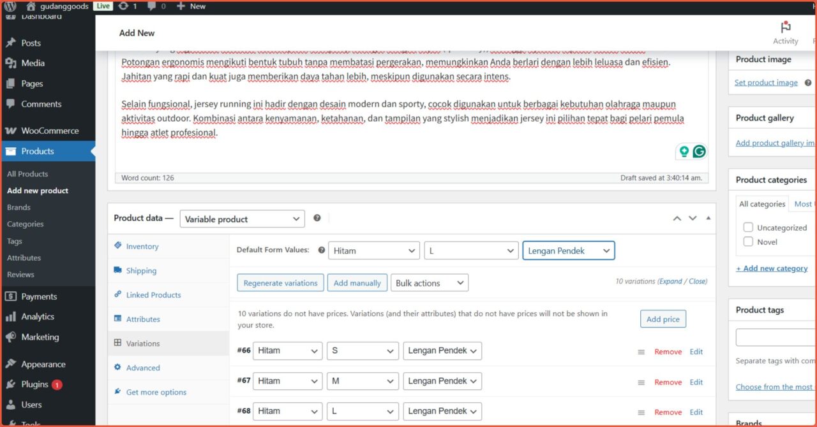Viewport: 817px width, 427px height.
Task: Check the Uncategorized category checkbox
Action: [x=748, y=227]
